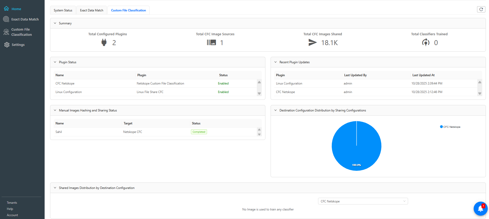489x219 pixels.
Task: Select the Custom File Classification tab
Action: [x=128, y=10]
